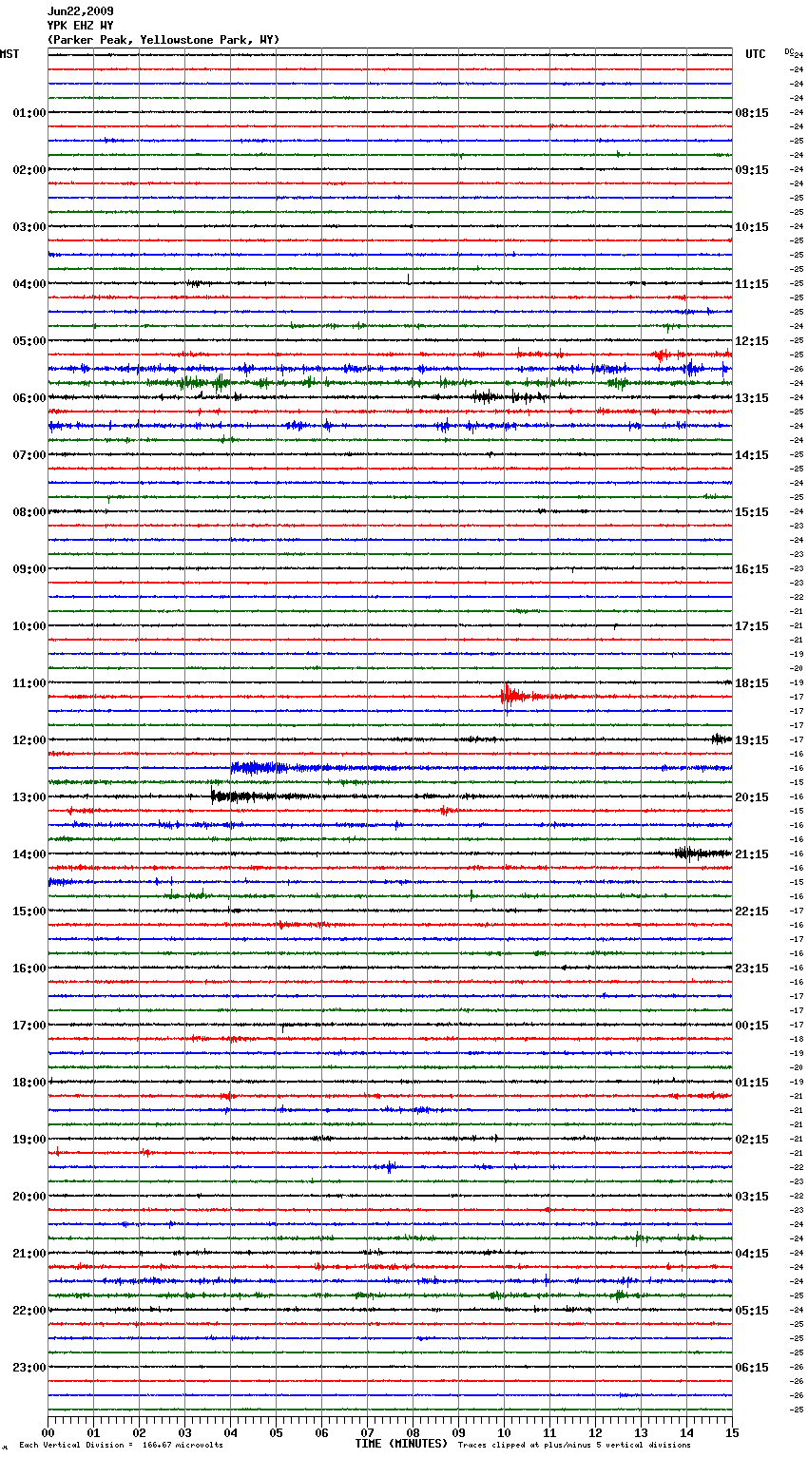Viewport: 808px width, 1458px height.
Task: Select the 14:00 MST time label
Action: point(29,854)
